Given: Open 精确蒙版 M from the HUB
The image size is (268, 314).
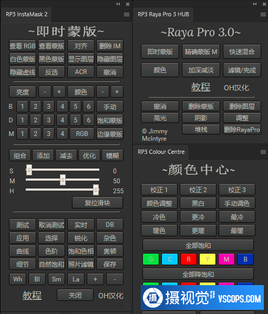Looking at the screenshot, I should [201, 51].
